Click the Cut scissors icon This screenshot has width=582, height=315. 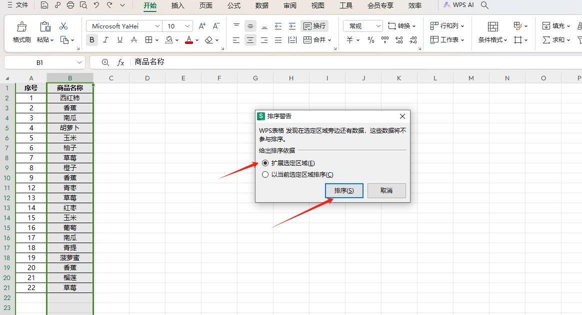[63, 26]
